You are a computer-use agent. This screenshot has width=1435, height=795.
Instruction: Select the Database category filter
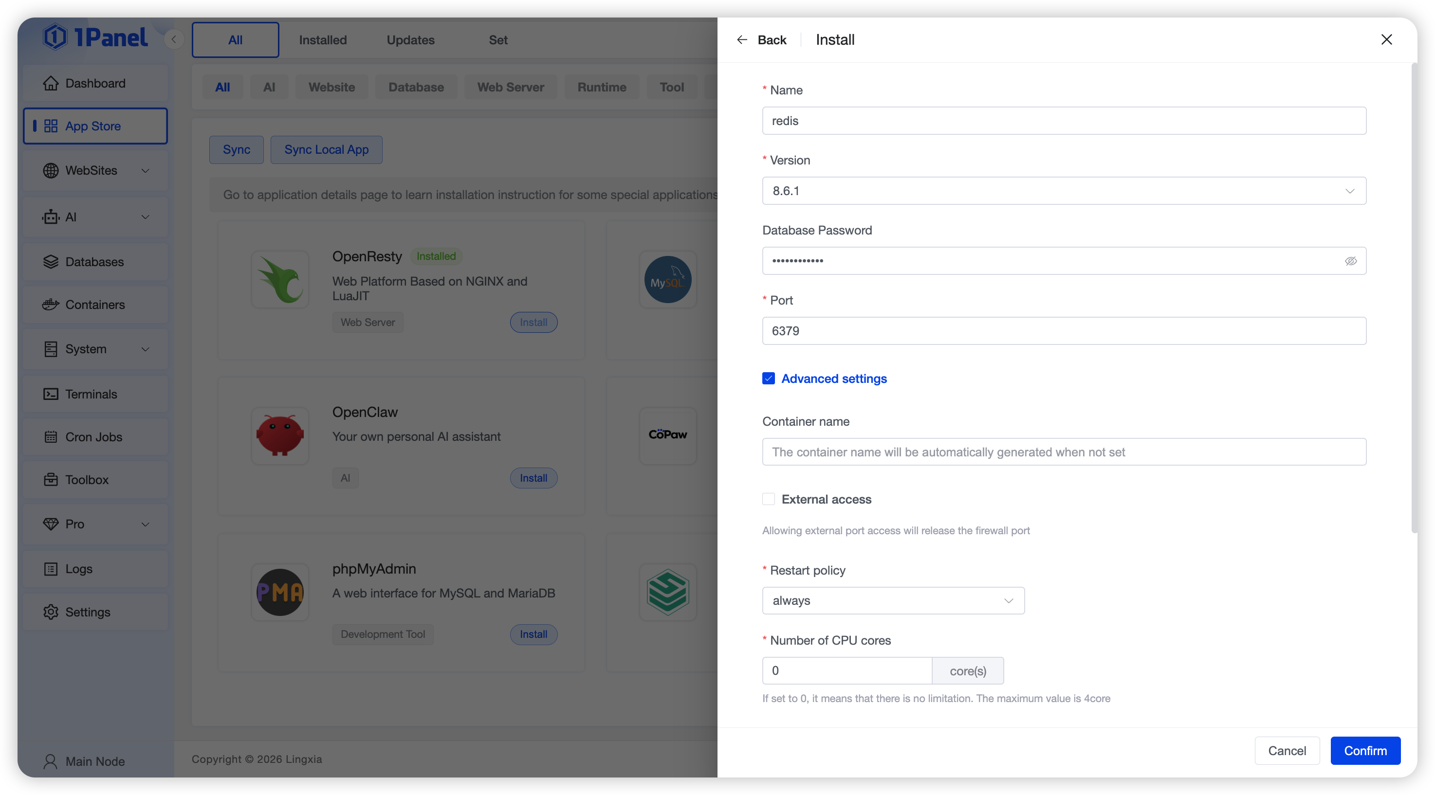pyautogui.click(x=416, y=88)
